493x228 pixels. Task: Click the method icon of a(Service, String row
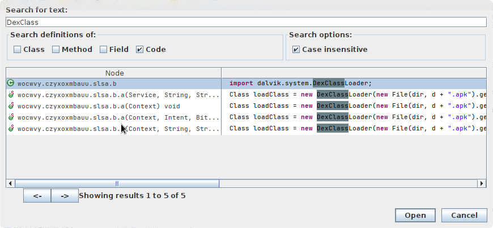(x=11, y=95)
